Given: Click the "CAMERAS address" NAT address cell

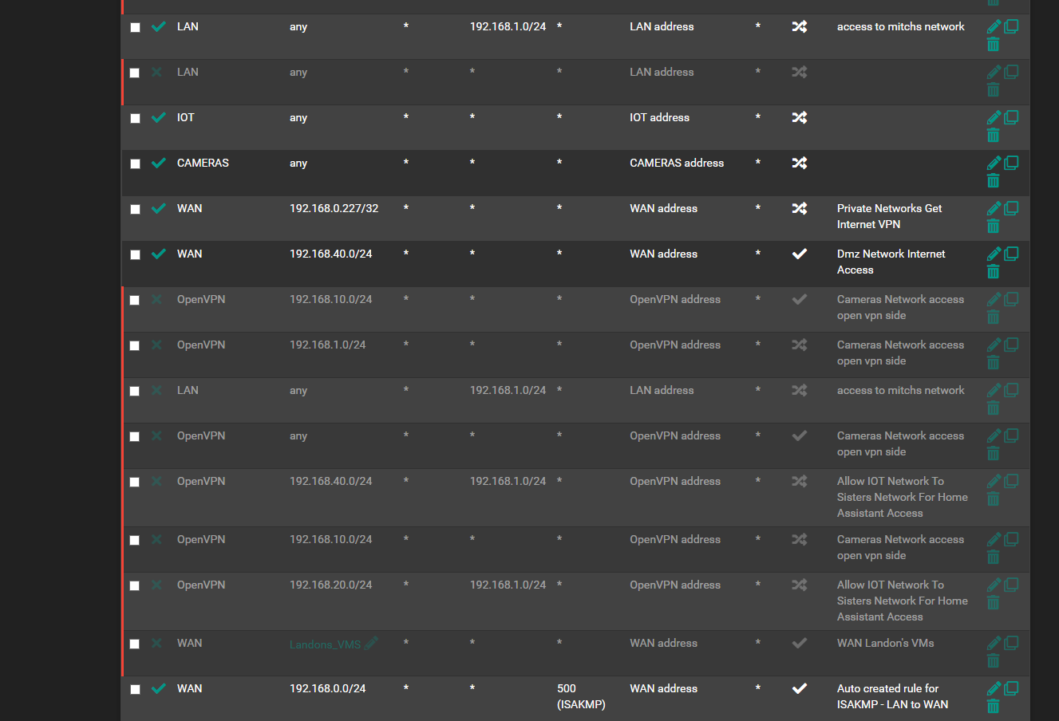Looking at the screenshot, I should pyautogui.click(x=677, y=163).
